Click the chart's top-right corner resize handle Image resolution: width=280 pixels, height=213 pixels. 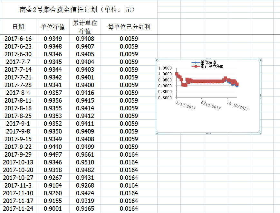point(260,59)
